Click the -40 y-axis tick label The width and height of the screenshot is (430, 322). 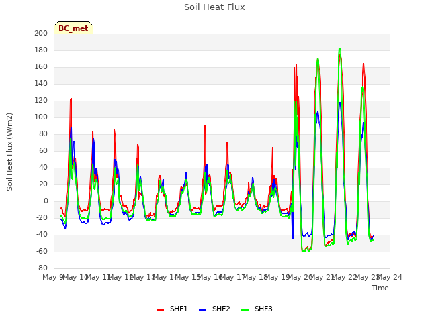pos(42,234)
